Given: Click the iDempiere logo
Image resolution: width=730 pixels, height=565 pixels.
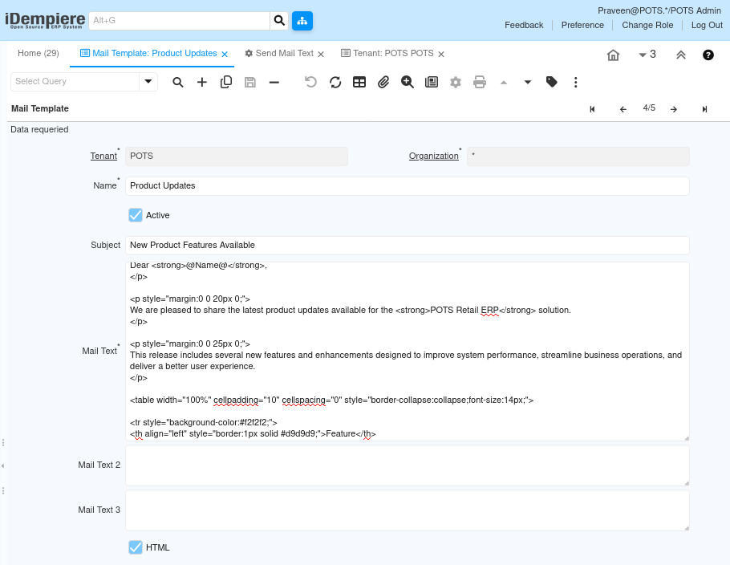Looking at the screenshot, I should [x=45, y=21].
